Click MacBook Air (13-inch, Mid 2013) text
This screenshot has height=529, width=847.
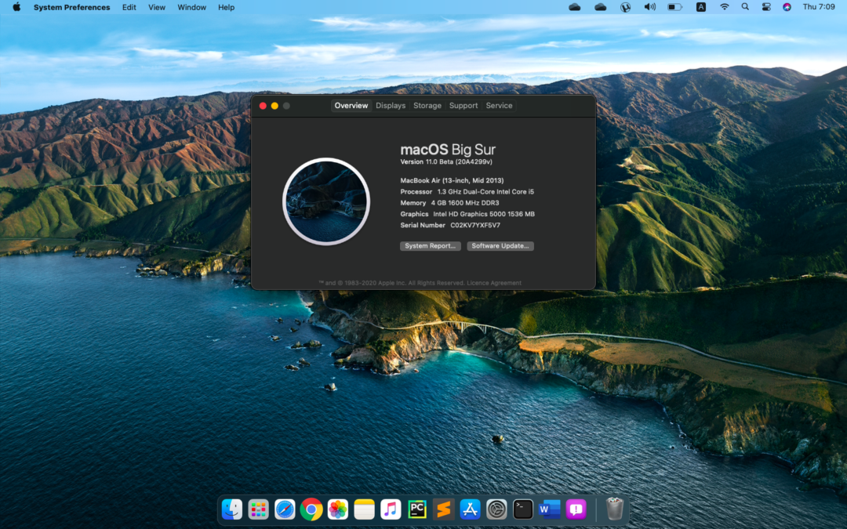(x=452, y=180)
